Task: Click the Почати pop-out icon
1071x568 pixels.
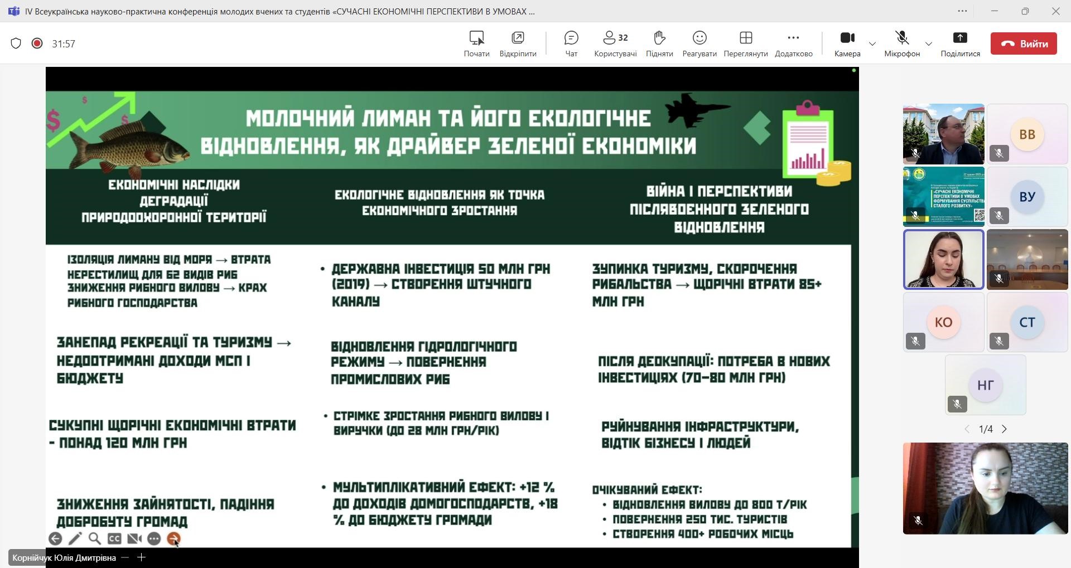Action: tap(476, 43)
